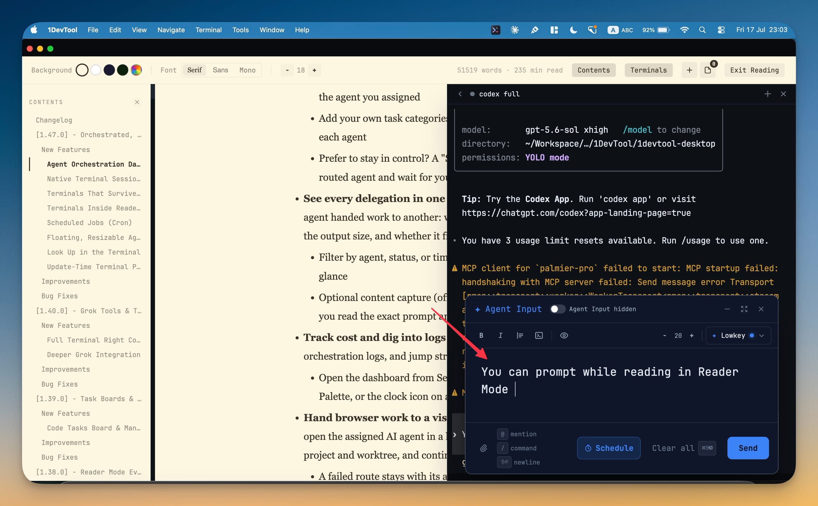This screenshot has height=506, width=818.
Task: Click the terminal prompt menu bar icon
Action: tap(495, 30)
